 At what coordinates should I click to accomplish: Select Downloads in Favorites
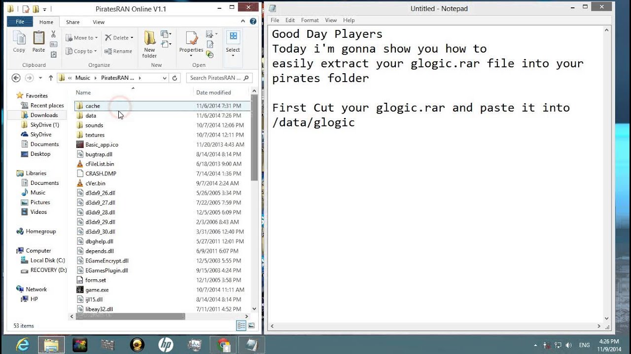(44, 115)
